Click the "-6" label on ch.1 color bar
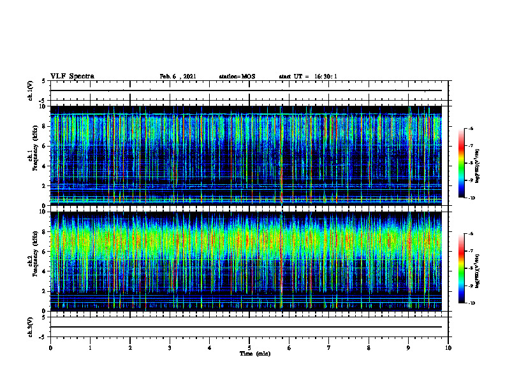Viewport: 505px width, 390px height. [470, 128]
